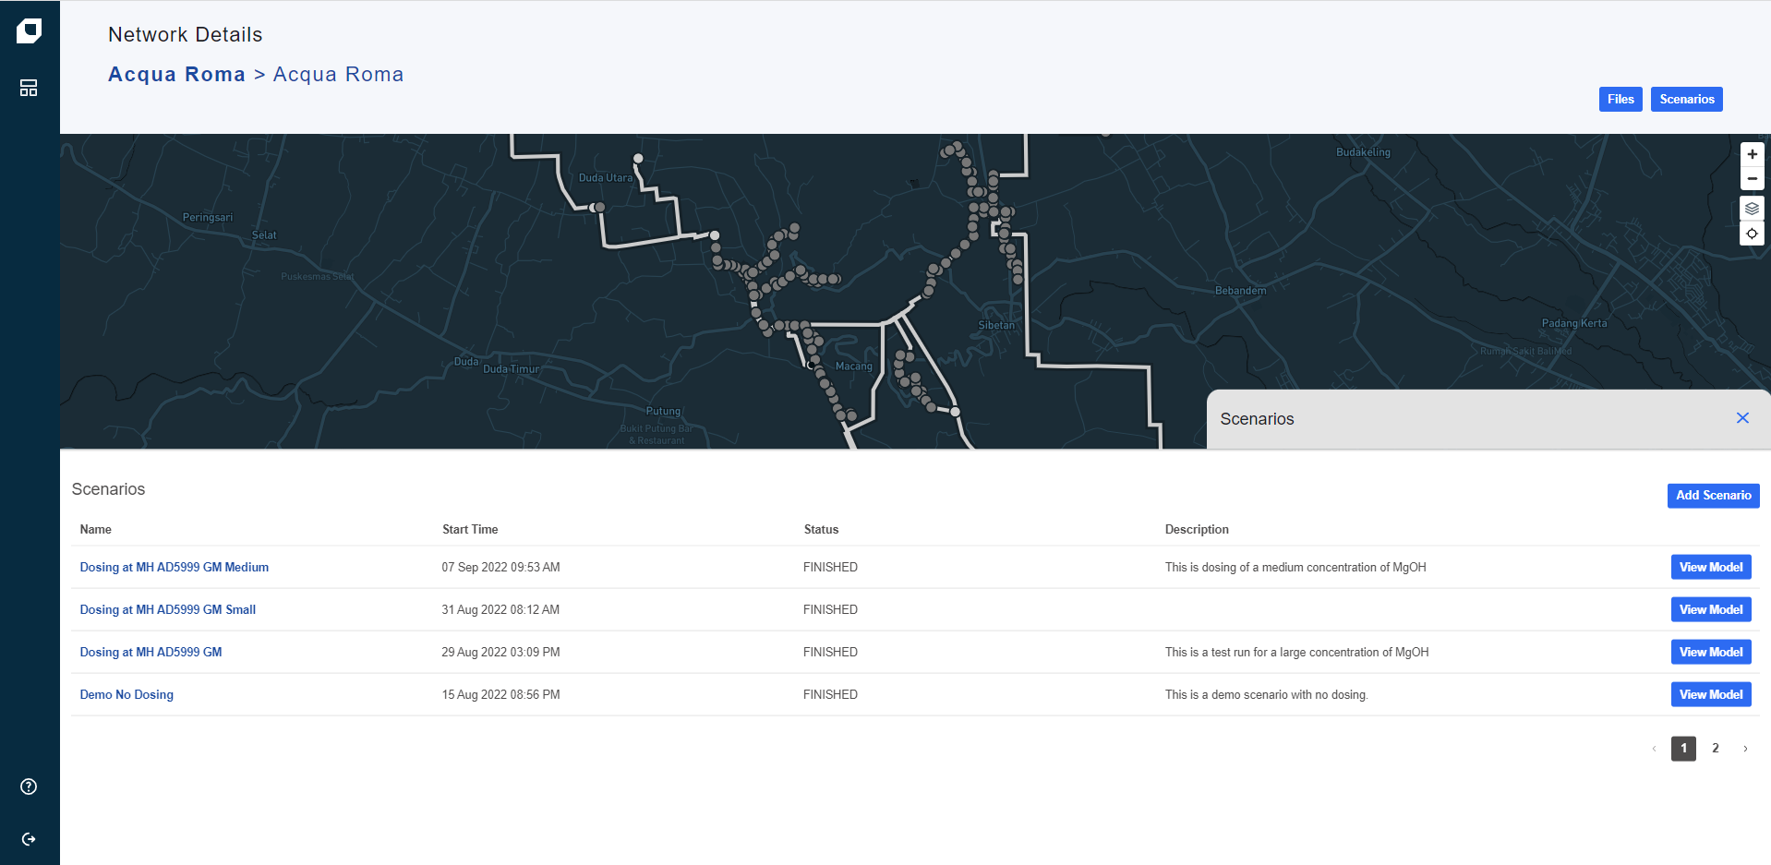Click the logout icon in sidebar
This screenshot has height=865, width=1771.
29,839
